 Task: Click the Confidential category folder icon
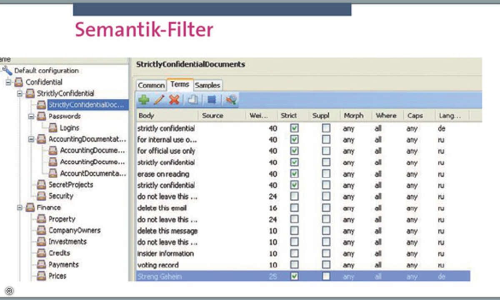[x=19, y=82]
